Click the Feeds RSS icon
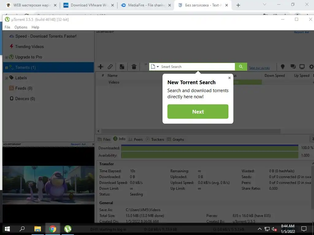314x235 pixels. (11, 88)
